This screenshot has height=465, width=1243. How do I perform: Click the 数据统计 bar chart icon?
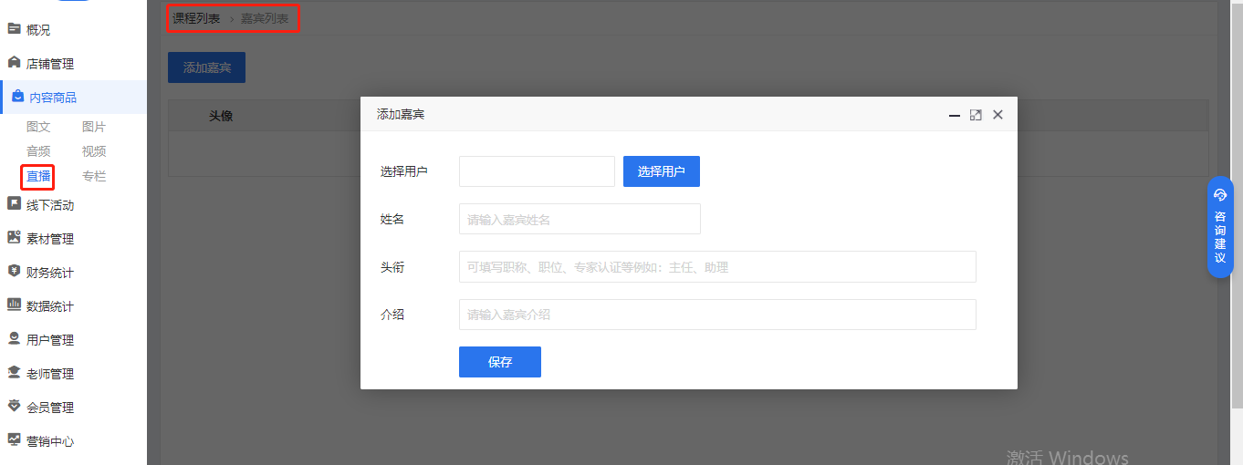(x=14, y=305)
